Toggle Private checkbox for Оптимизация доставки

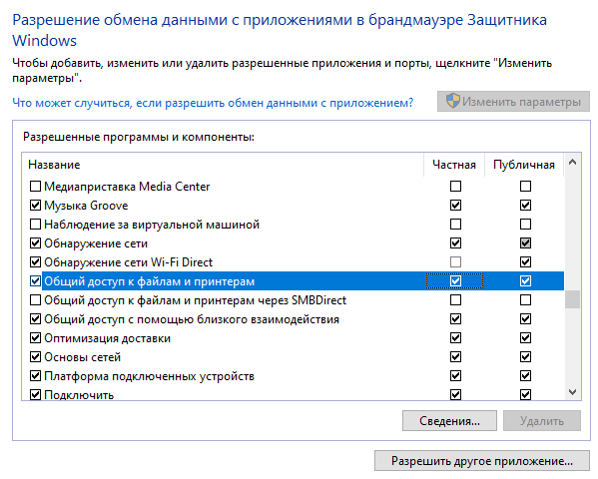click(455, 338)
